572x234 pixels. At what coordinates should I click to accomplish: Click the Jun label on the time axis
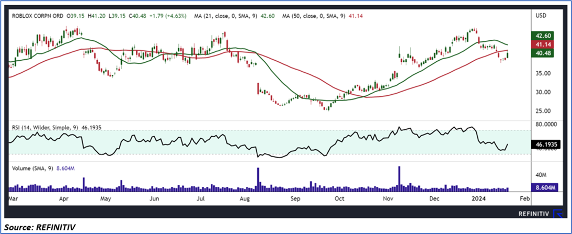pos(155,198)
